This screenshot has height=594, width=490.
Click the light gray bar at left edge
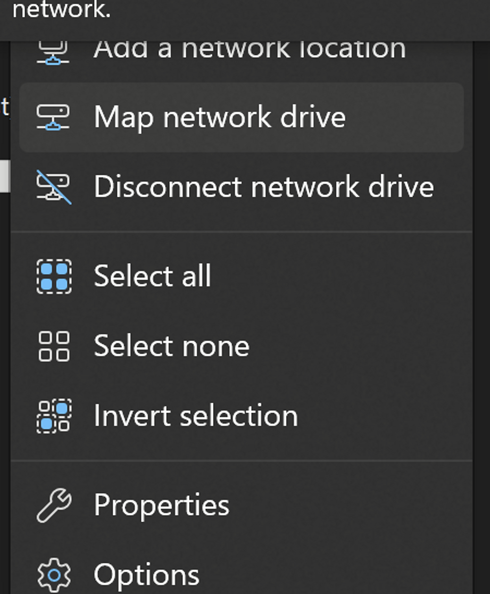[4, 176]
